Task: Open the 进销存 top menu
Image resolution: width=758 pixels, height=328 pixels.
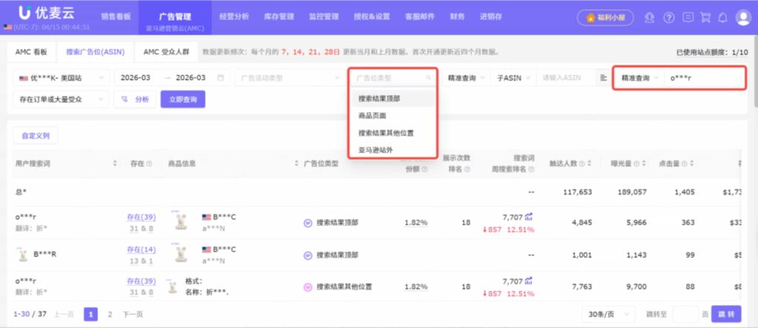Action: tap(491, 16)
